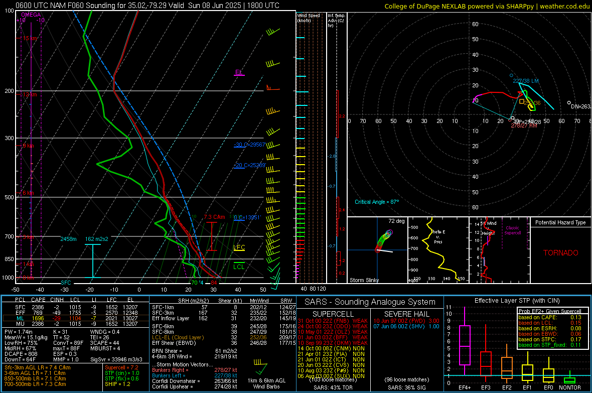Click the SFC-1km shear row

224,307
